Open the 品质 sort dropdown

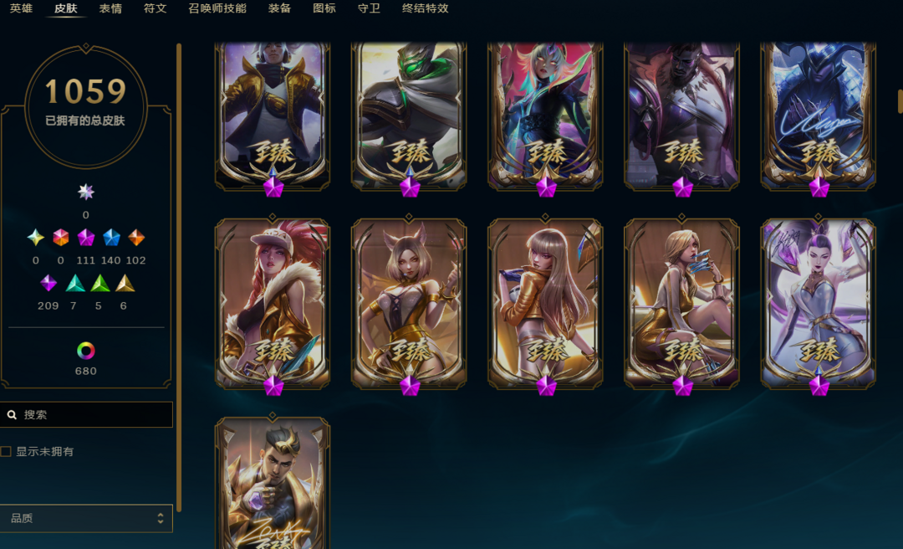[86, 518]
